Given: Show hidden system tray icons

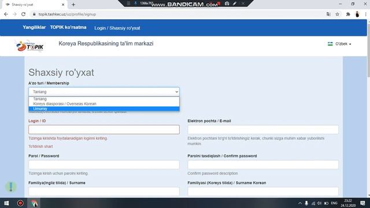Looking at the screenshot, I should coord(300,203).
